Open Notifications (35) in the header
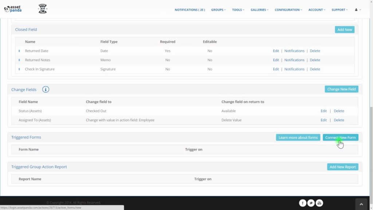The height and width of the screenshot is (210, 373). (x=189, y=10)
